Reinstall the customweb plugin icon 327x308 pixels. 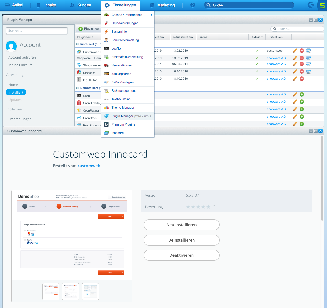[x=309, y=51]
